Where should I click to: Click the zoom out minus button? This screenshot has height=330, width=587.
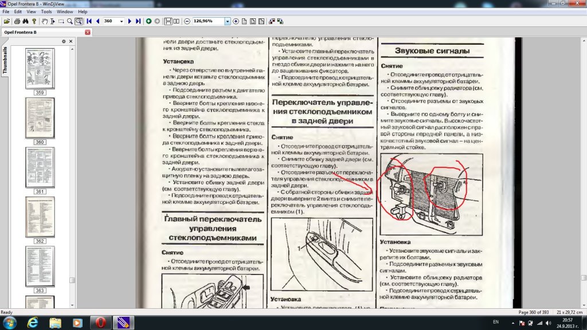click(187, 21)
